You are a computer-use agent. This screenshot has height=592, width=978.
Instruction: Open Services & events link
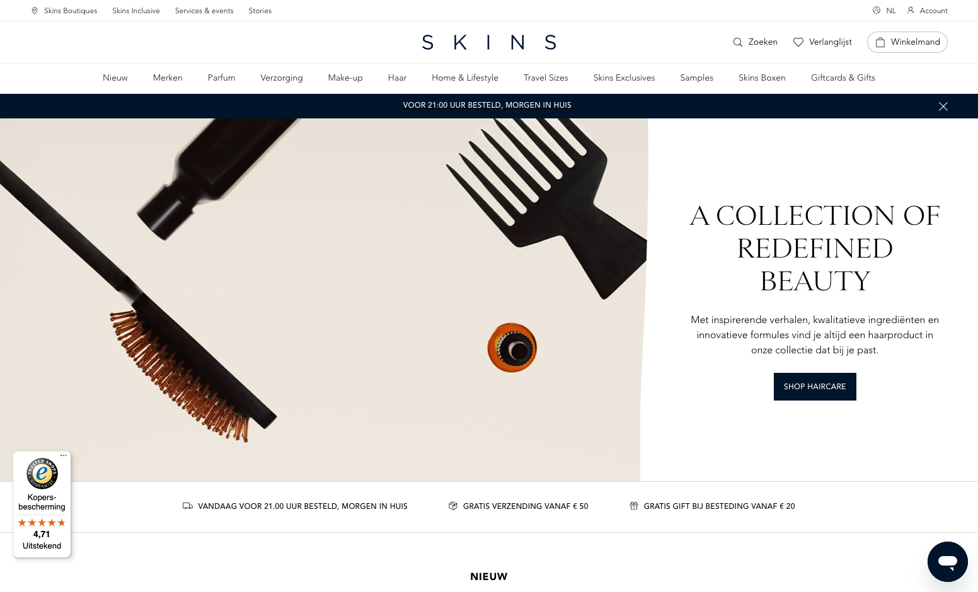pos(204,11)
